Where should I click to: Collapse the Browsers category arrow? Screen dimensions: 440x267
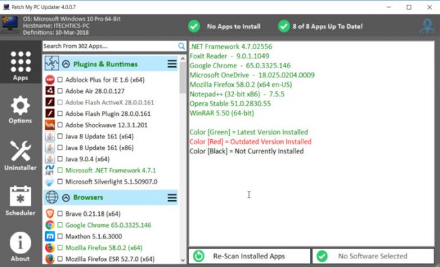coord(66,198)
